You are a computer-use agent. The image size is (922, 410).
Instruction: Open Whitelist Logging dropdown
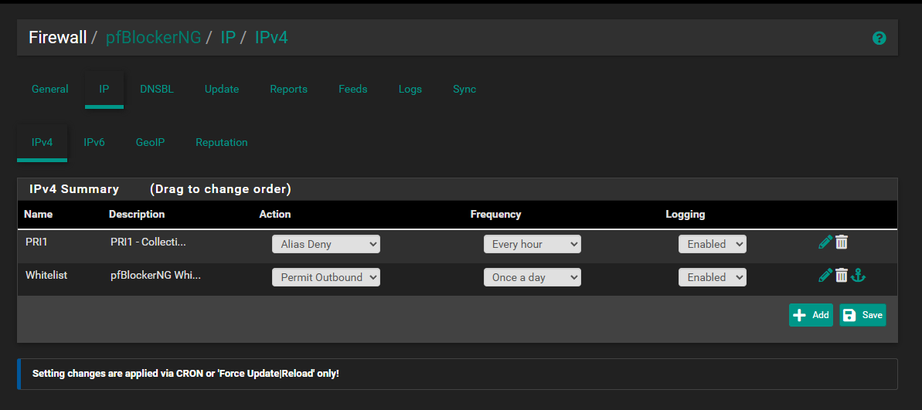tap(712, 277)
